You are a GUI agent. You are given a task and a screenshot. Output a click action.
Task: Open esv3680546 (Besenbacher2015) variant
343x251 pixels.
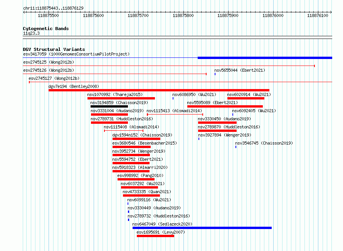(x=145, y=143)
